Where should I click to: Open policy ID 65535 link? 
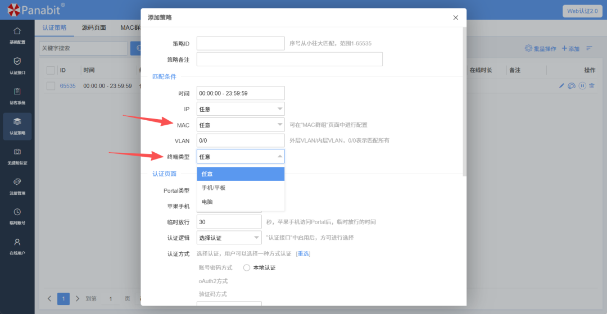pos(68,86)
